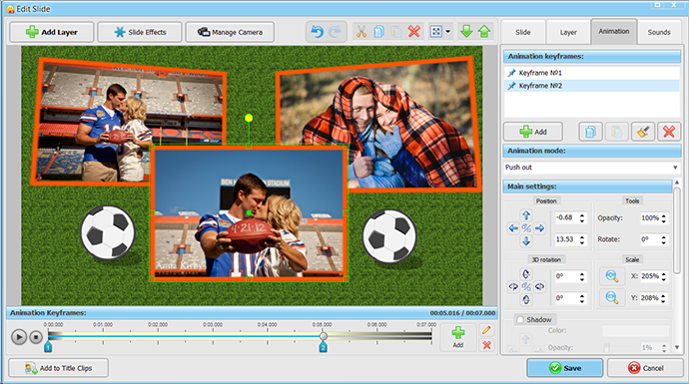Adjust the first 3D rotation 0° spinner

coord(582,276)
